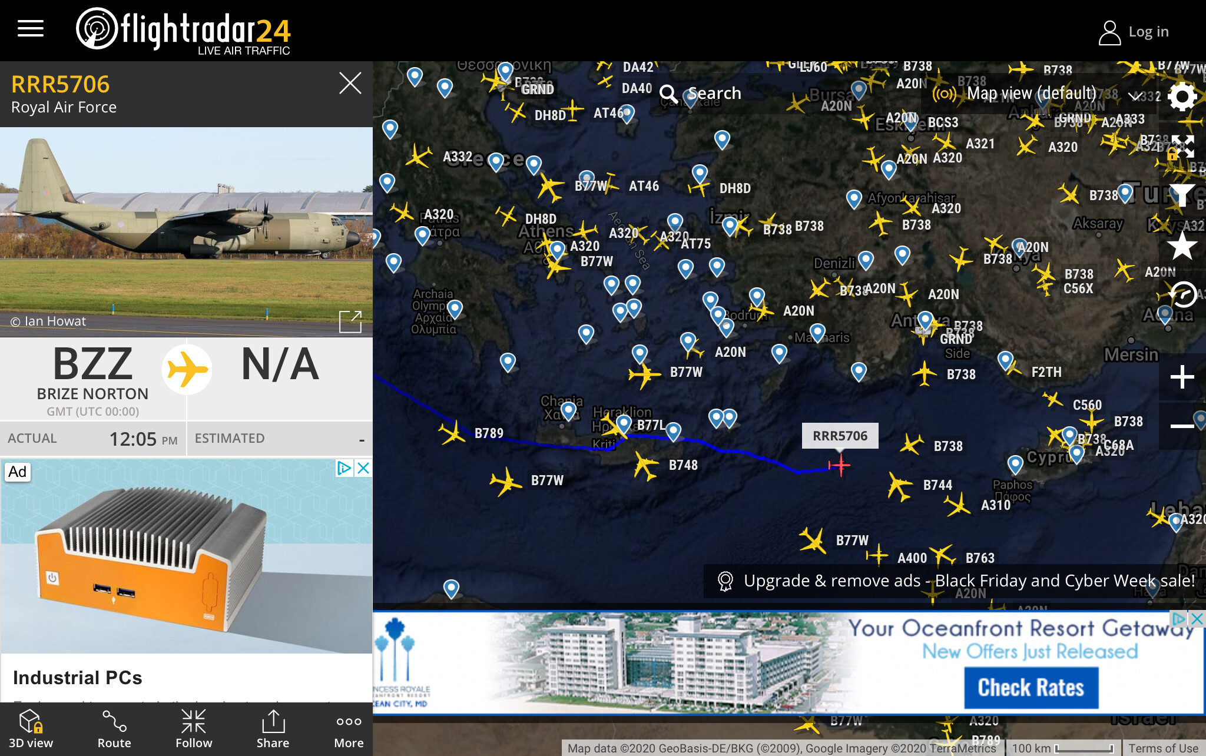1206x756 pixels.
Task: Close the RRR5706 flight panel
Action: tap(350, 84)
